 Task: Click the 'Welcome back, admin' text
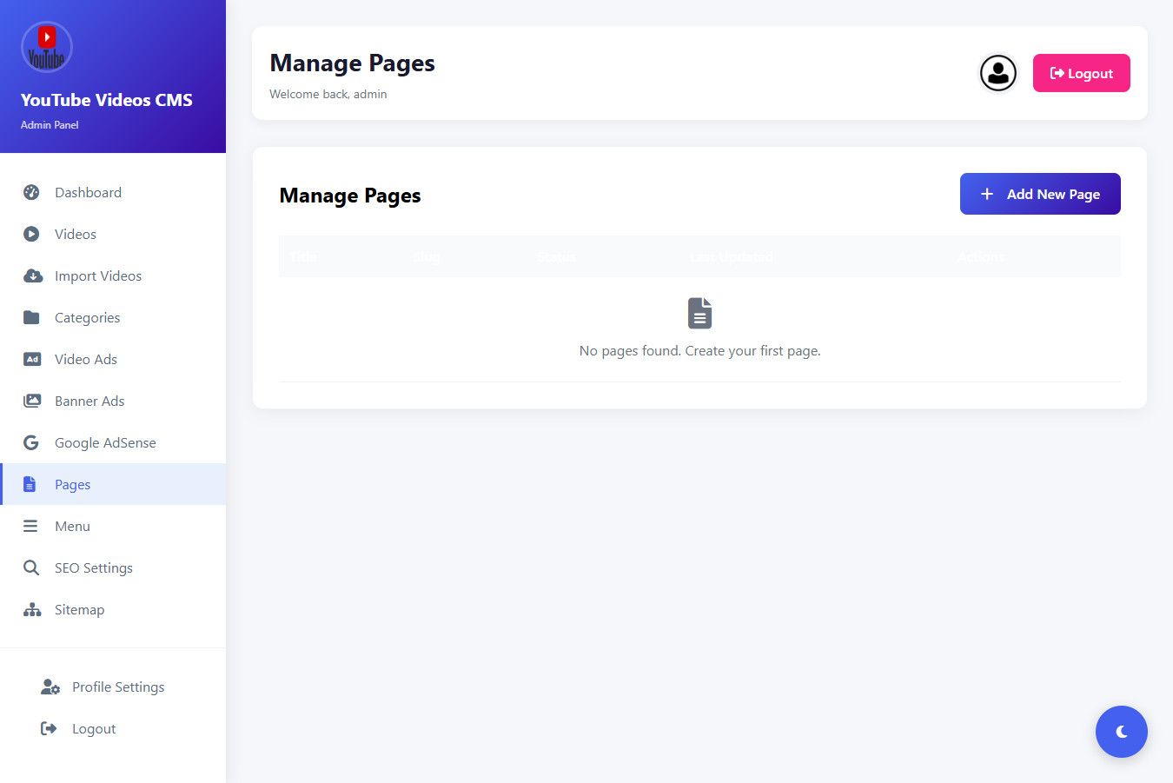(328, 94)
